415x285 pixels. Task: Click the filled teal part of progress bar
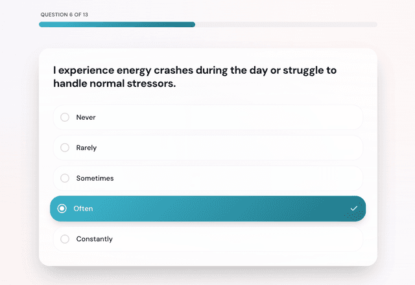[x=117, y=25]
